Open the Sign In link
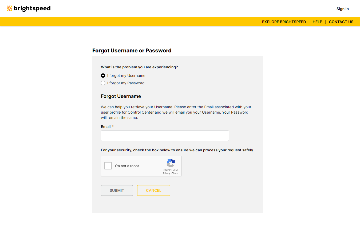Image resolution: width=360 pixels, height=245 pixels. click(342, 9)
